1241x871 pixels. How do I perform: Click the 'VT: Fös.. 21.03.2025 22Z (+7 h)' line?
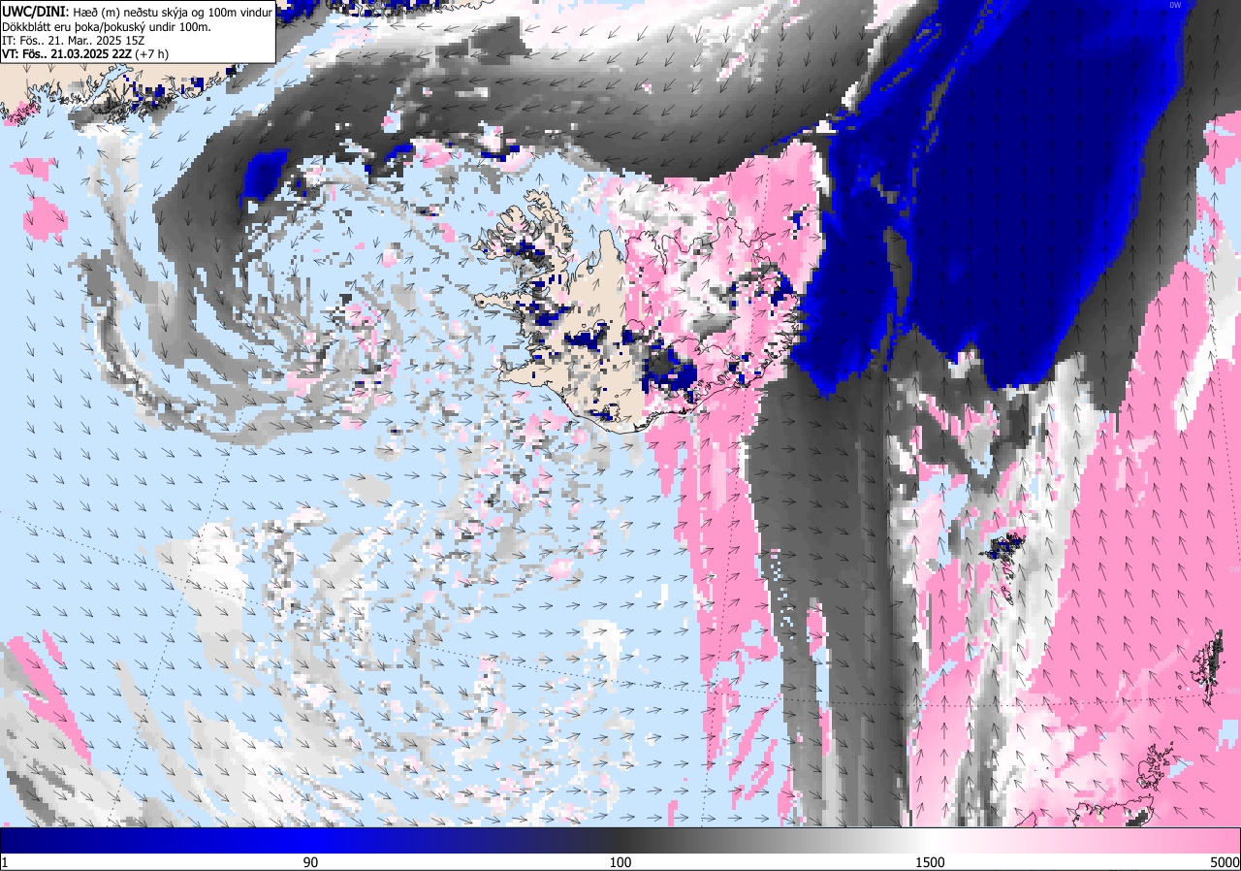(83, 55)
